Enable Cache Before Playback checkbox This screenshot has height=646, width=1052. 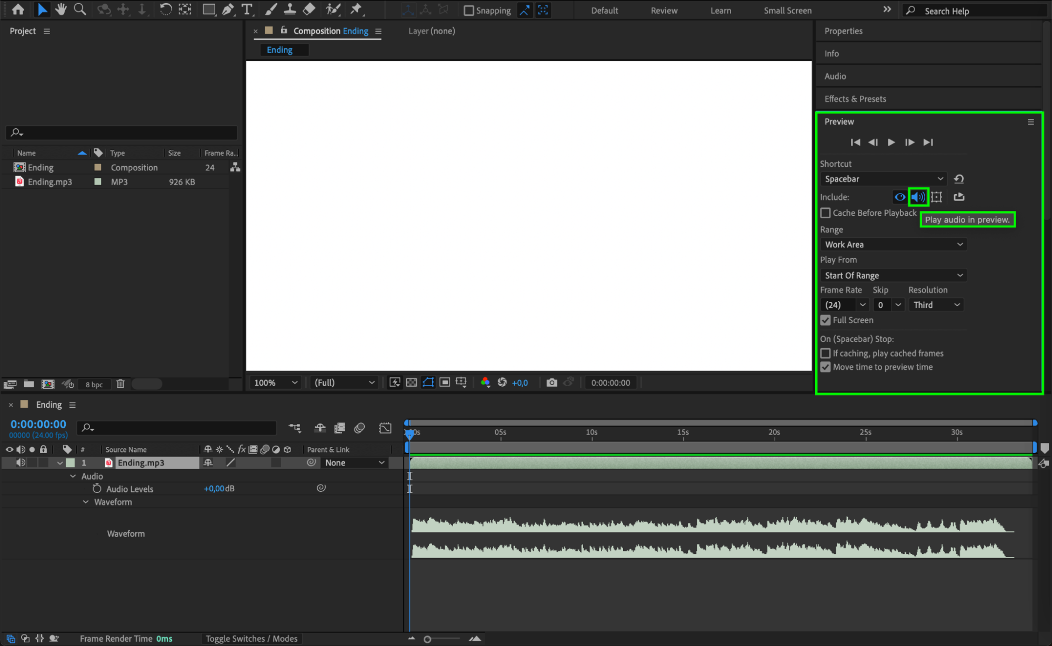[825, 213]
